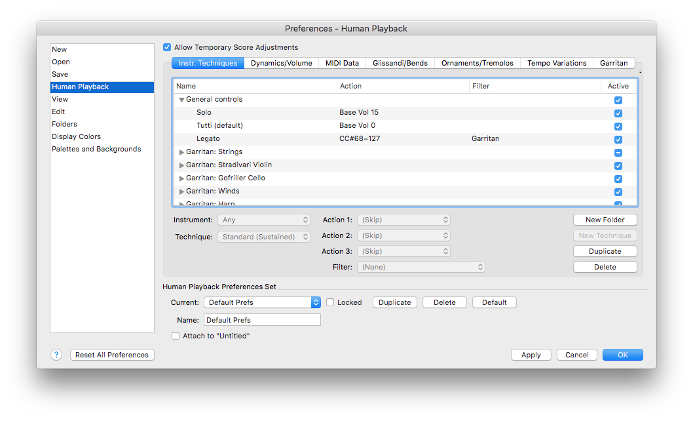Uncheck Active box for General controls

[618, 100]
